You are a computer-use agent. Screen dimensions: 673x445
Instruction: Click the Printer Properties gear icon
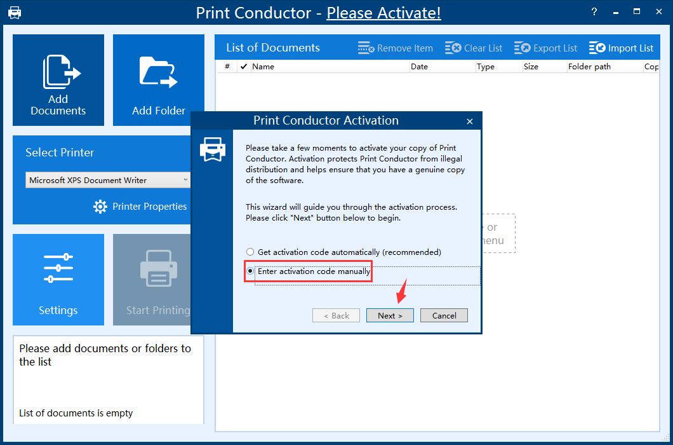[x=100, y=207]
